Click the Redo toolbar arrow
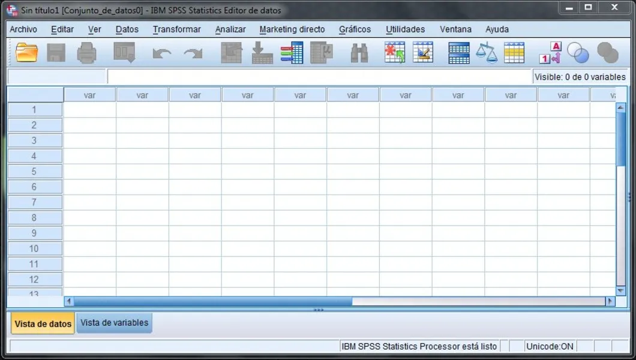 pos(193,53)
